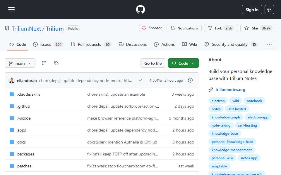Open the Issues tab
Image resolution: width=281 pixels, height=175 pixels.
(48, 44)
